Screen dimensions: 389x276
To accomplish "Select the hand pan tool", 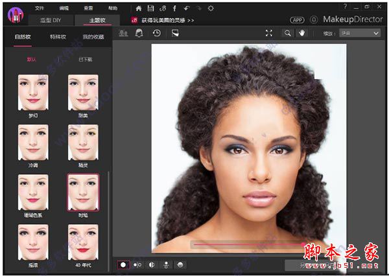I will 302,33.
